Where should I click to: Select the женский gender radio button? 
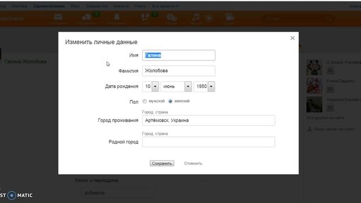tap(170, 101)
